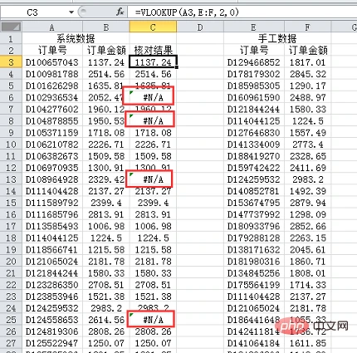357x353 pixels.
Task: Select cell D138171632 in column E
Action: [254, 250]
